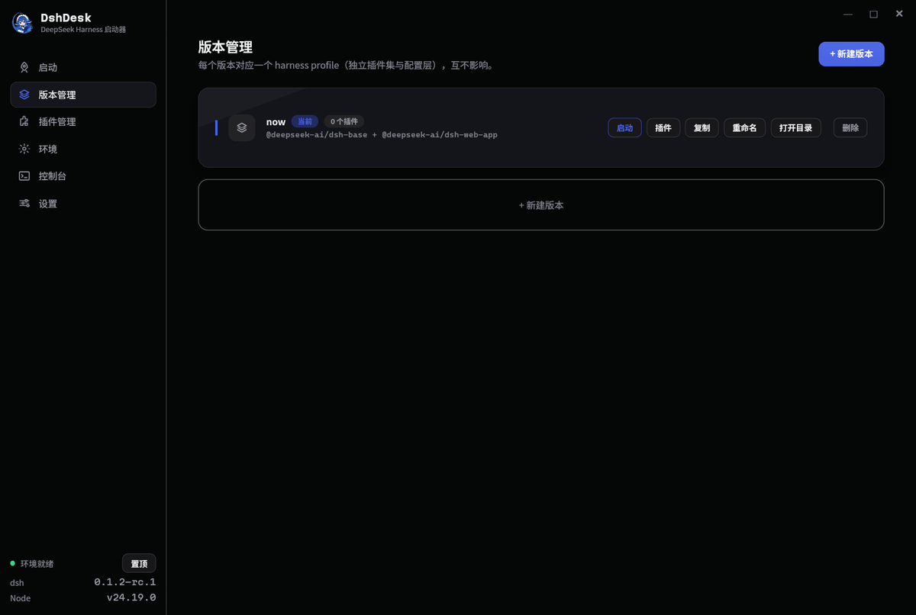Screen dimensions: 916x615
Task: Minimize the DshDesk window
Action: [x=848, y=14]
